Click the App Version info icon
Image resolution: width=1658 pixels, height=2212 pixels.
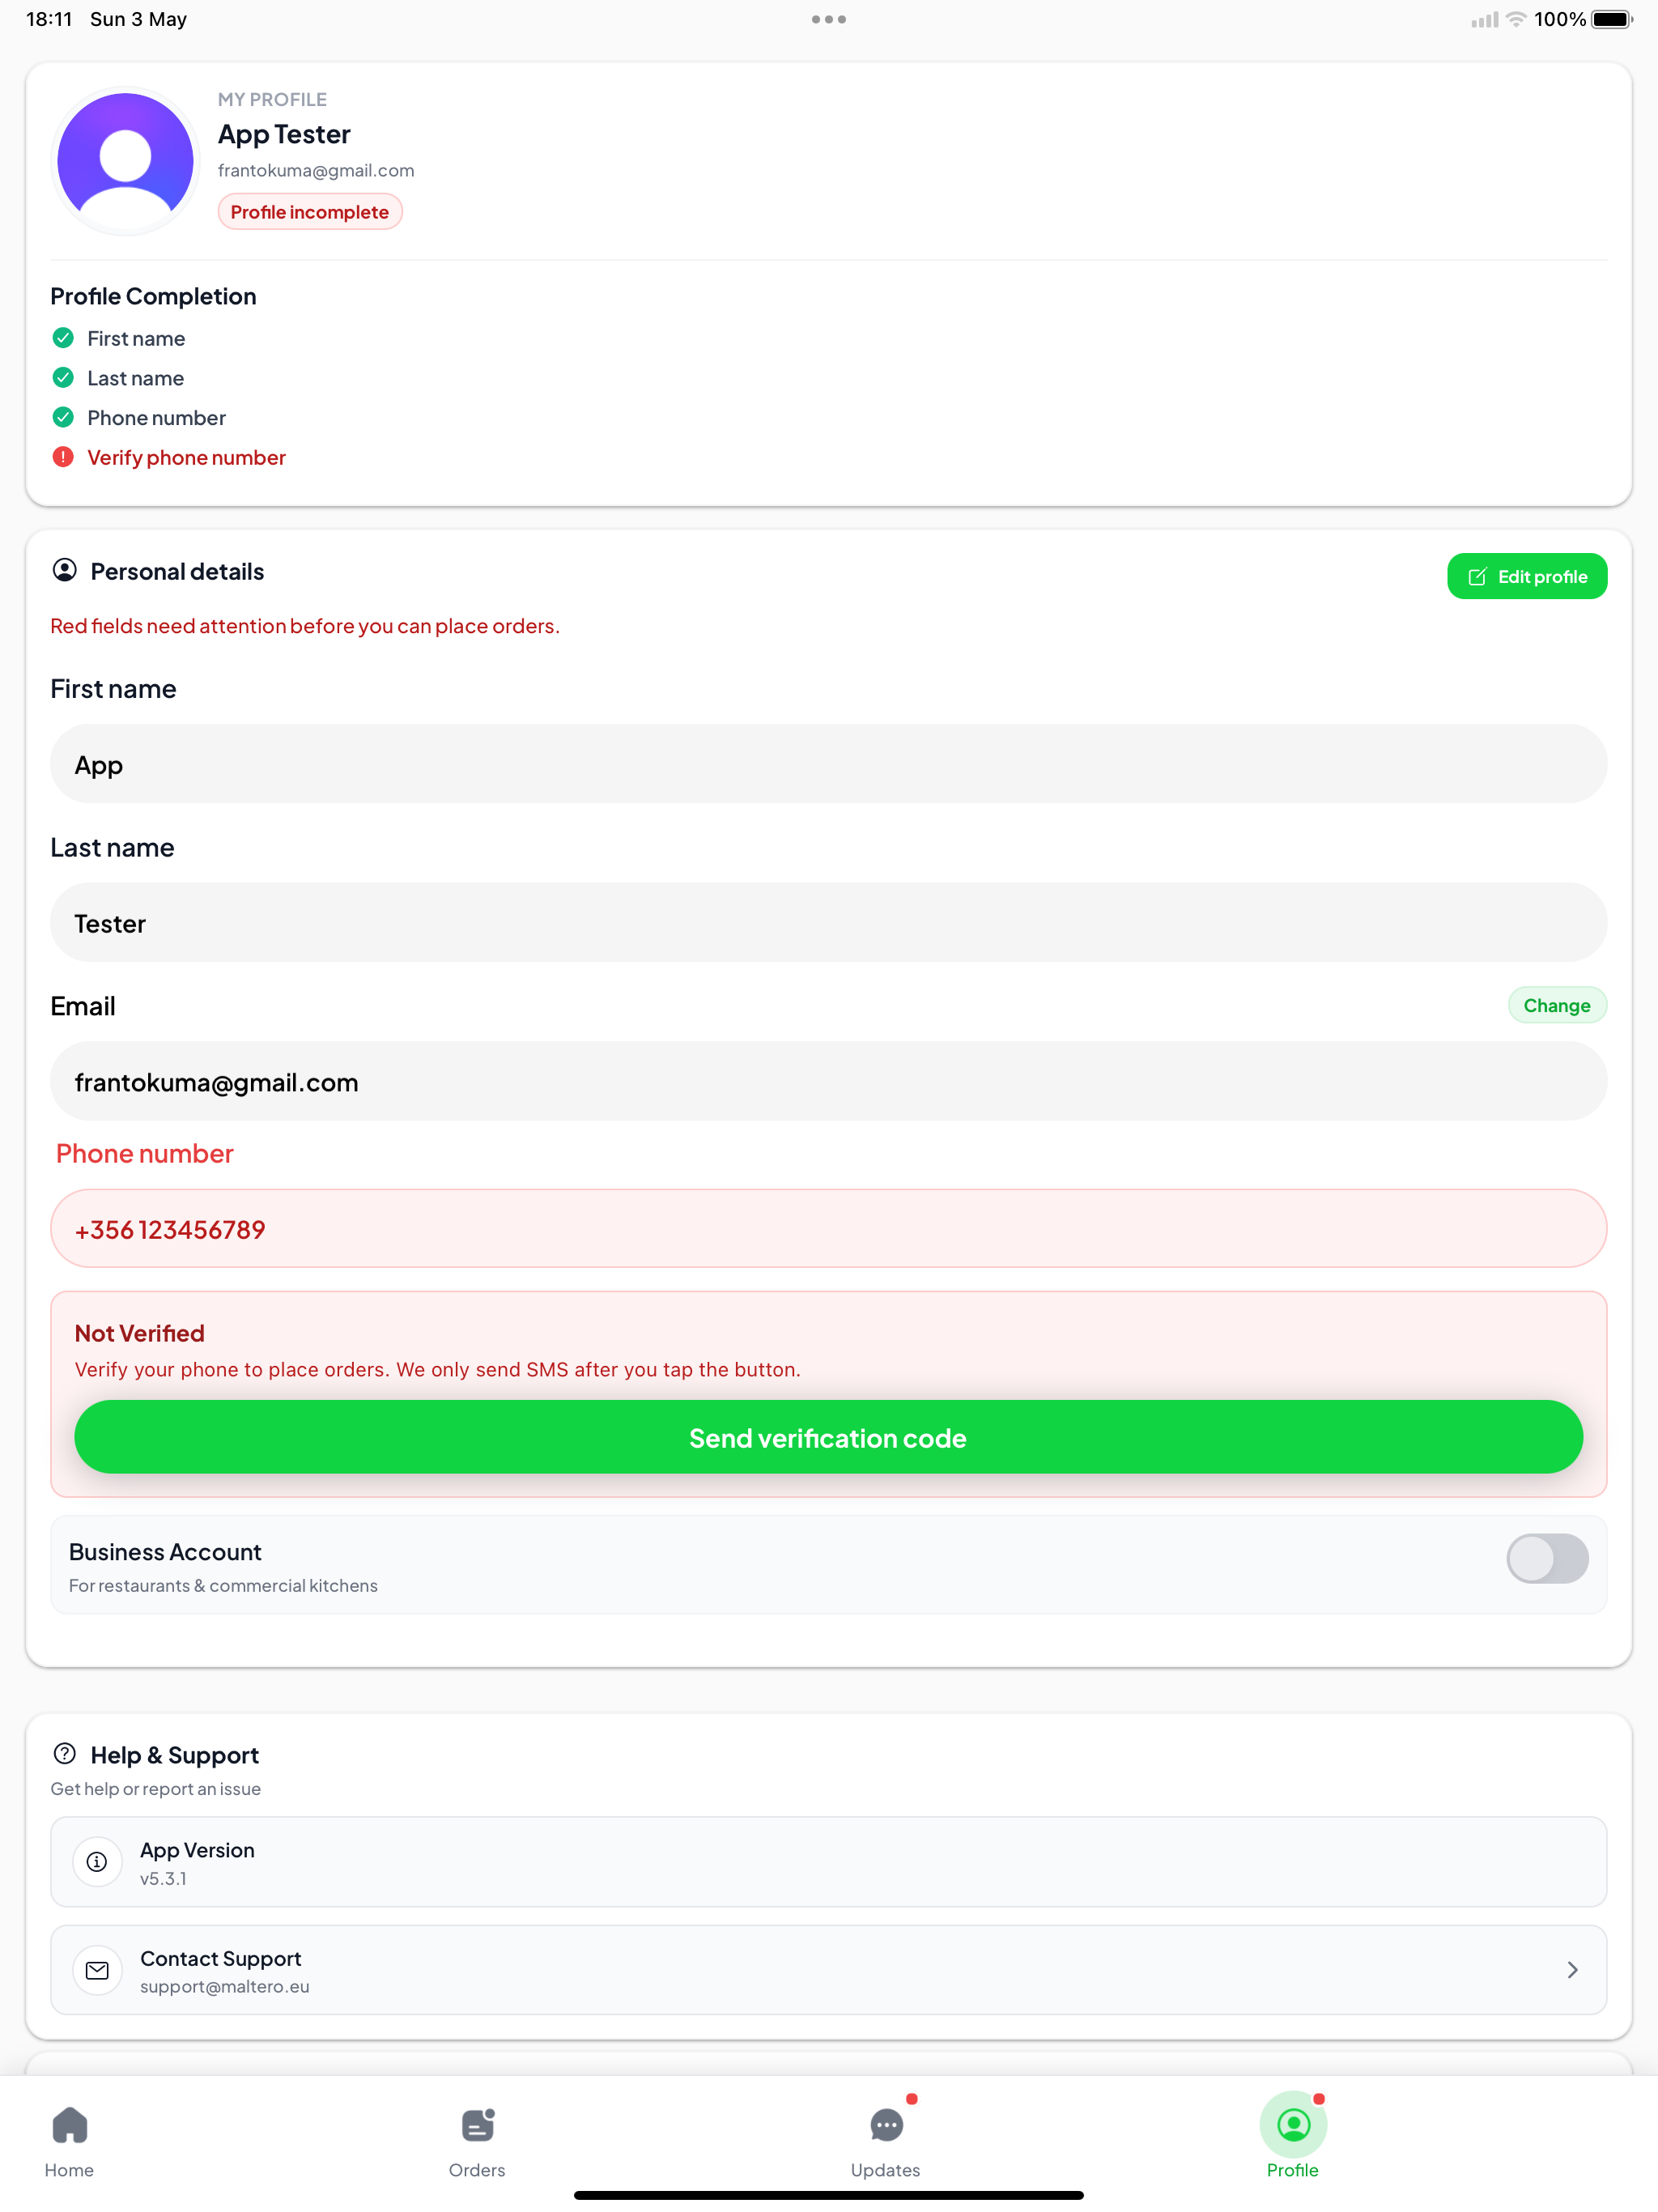(97, 1862)
